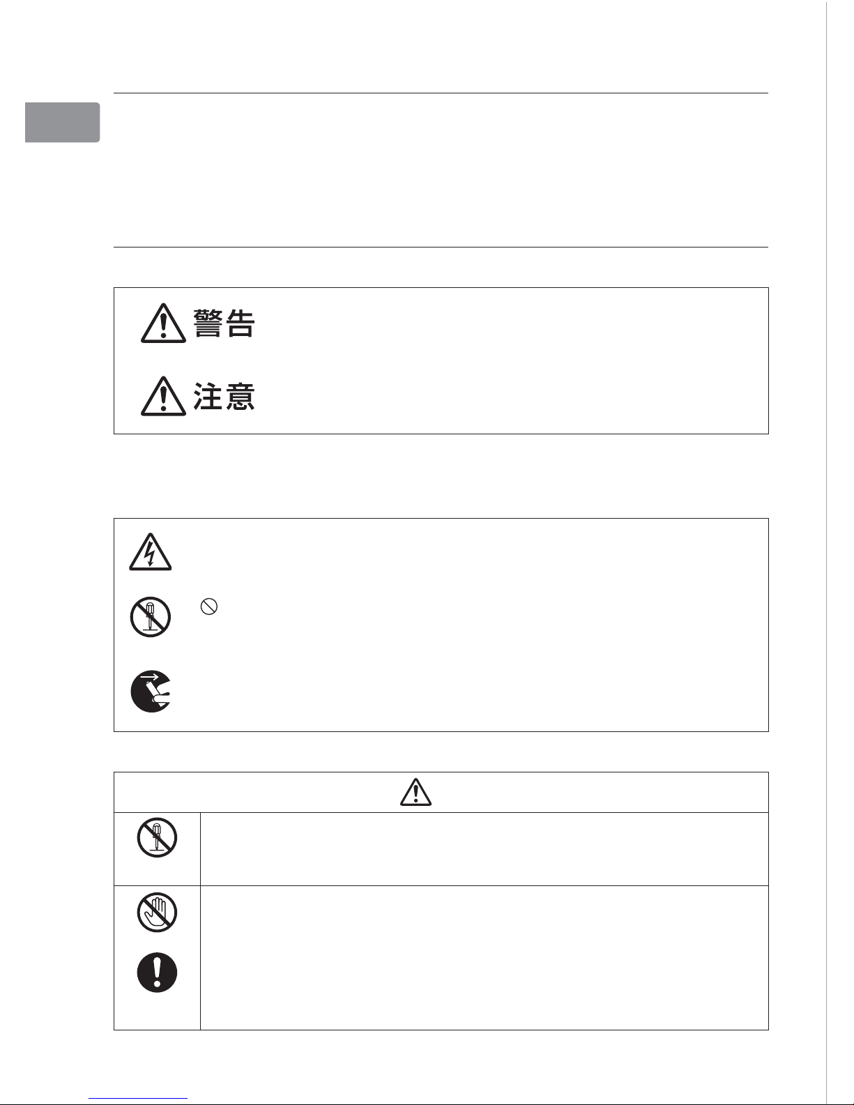854x1105 pixels.
Task: Click the blank cell beside the table's no-disassembly icon
Action: click(x=484, y=849)
